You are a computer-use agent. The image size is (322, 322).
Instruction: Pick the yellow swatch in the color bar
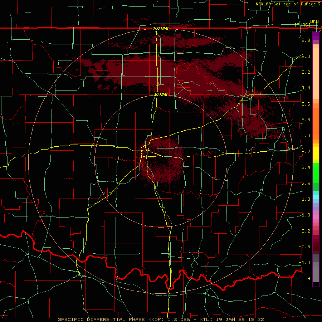click(x=316, y=153)
